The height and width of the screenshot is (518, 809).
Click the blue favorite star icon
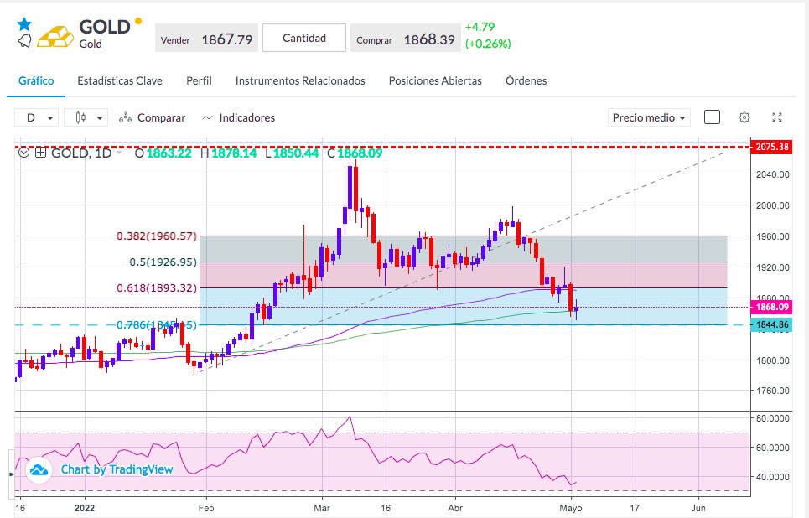(23, 24)
